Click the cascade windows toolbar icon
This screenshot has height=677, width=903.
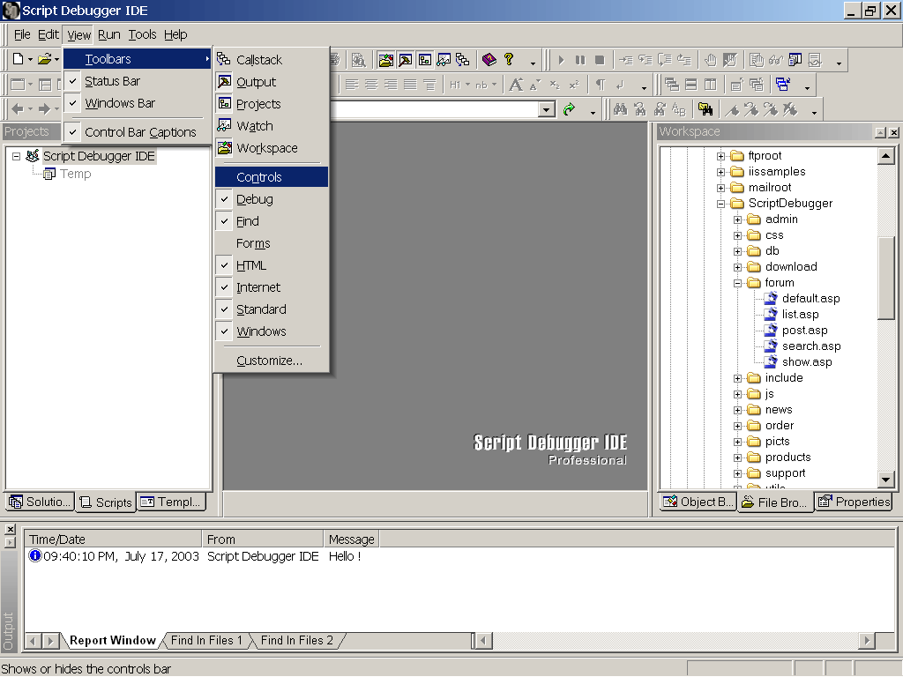click(x=672, y=85)
